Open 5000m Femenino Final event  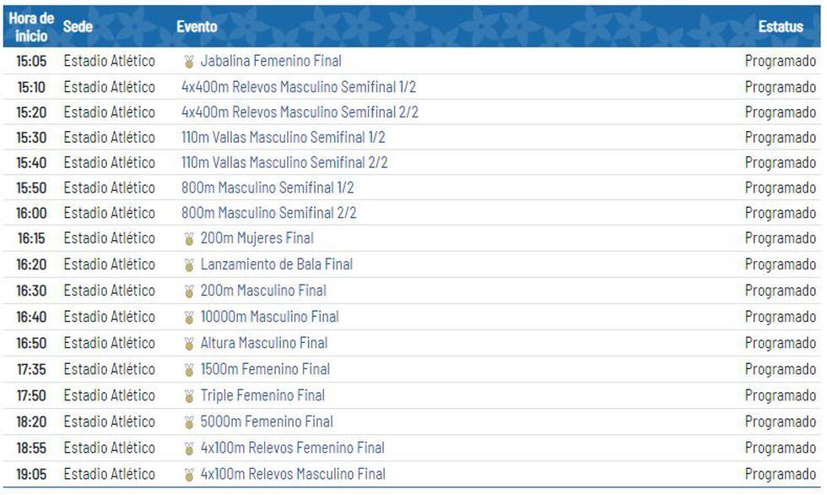(x=267, y=422)
